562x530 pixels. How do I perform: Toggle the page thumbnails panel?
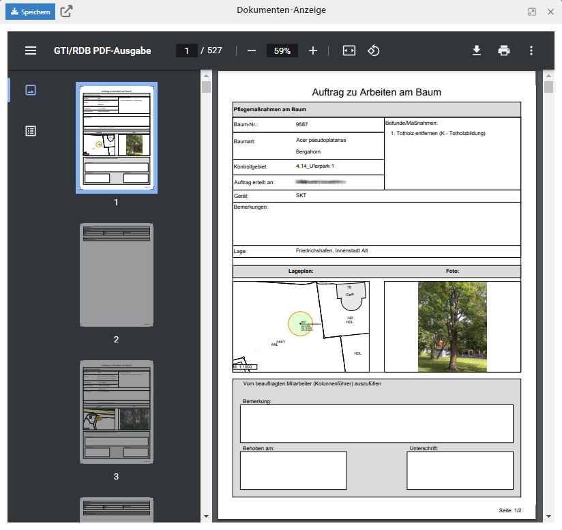pyautogui.click(x=30, y=89)
